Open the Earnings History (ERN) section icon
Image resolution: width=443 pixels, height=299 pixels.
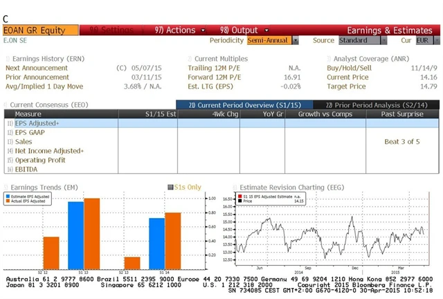[x=8, y=59]
